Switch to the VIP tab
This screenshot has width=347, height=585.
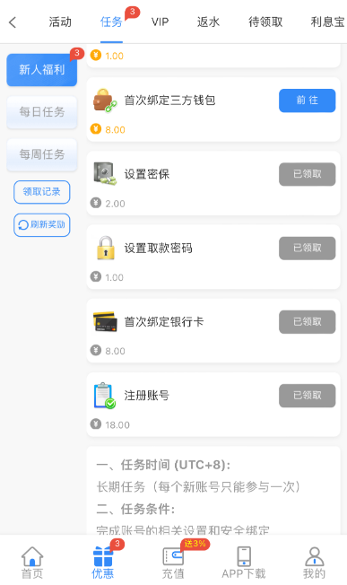click(160, 22)
